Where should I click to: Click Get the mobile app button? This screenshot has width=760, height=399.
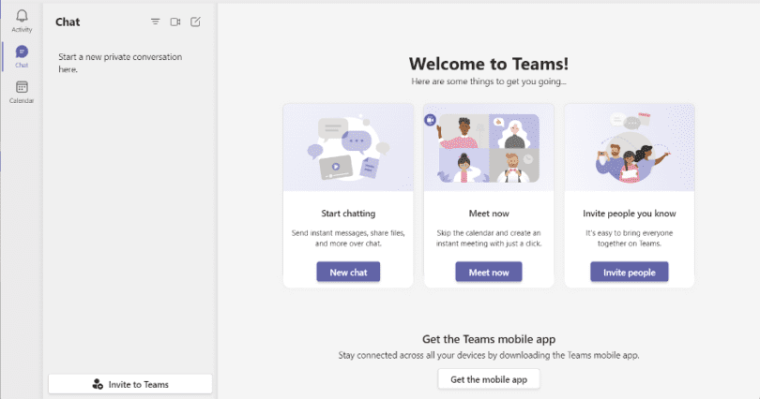(x=489, y=379)
